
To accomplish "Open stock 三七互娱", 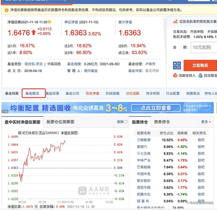I will click(x=144, y=154).
